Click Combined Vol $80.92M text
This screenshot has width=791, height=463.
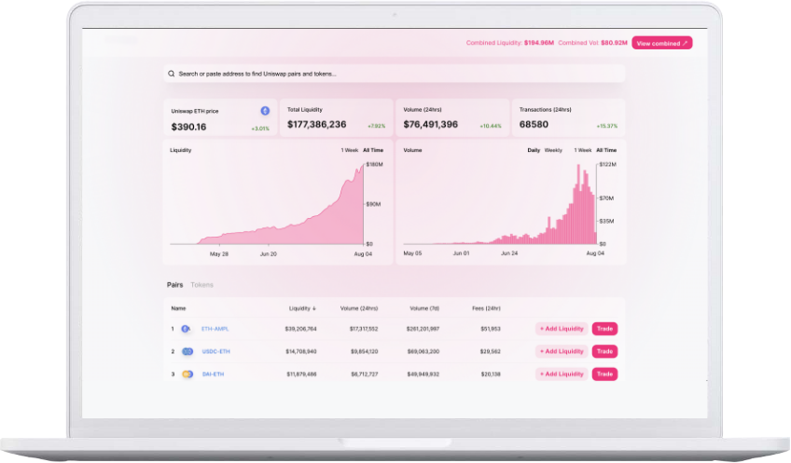592,43
